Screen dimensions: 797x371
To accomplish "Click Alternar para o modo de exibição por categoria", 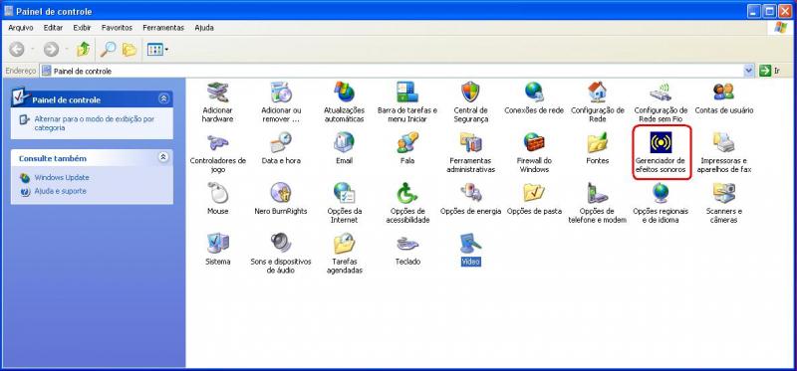I will click(94, 123).
